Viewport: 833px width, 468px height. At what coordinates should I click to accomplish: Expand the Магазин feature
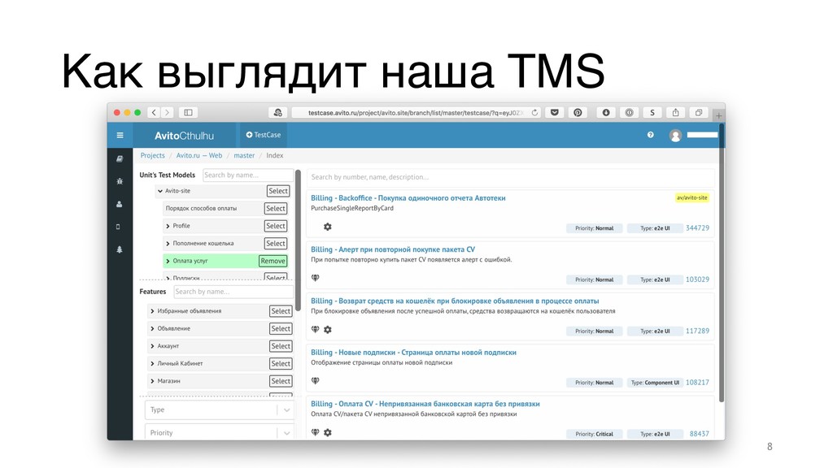[152, 381]
